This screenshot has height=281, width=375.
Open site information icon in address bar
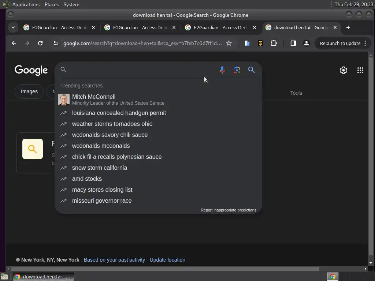[56, 43]
